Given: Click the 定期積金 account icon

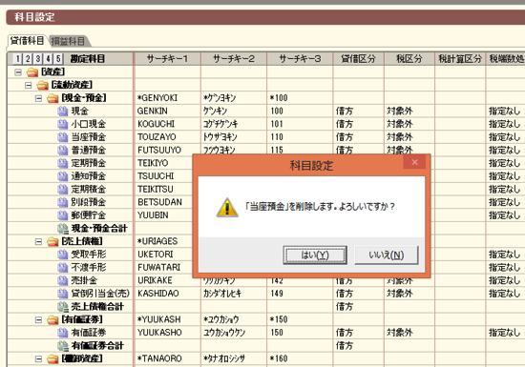Looking at the screenshot, I should (63, 189).
